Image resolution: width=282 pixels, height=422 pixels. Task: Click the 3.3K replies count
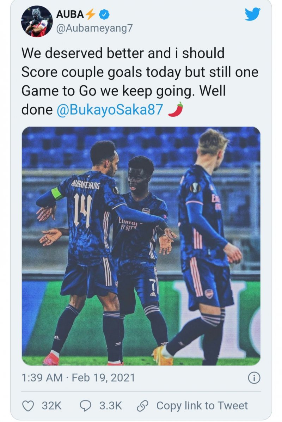111,406
